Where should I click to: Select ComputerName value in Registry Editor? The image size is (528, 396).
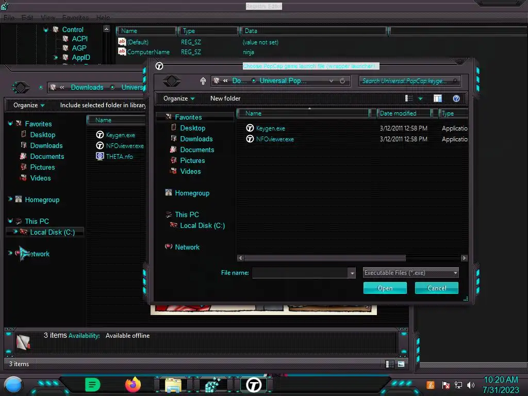[x=148, y=52]
